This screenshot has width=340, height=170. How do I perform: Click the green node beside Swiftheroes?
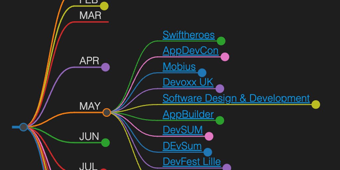tap(221, 41)
